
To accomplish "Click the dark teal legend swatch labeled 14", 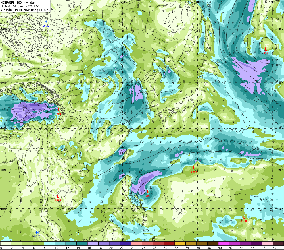I will (x=82, y=244).
